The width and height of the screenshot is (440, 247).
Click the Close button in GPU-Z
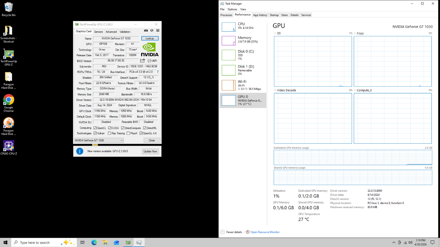(152, 140)
